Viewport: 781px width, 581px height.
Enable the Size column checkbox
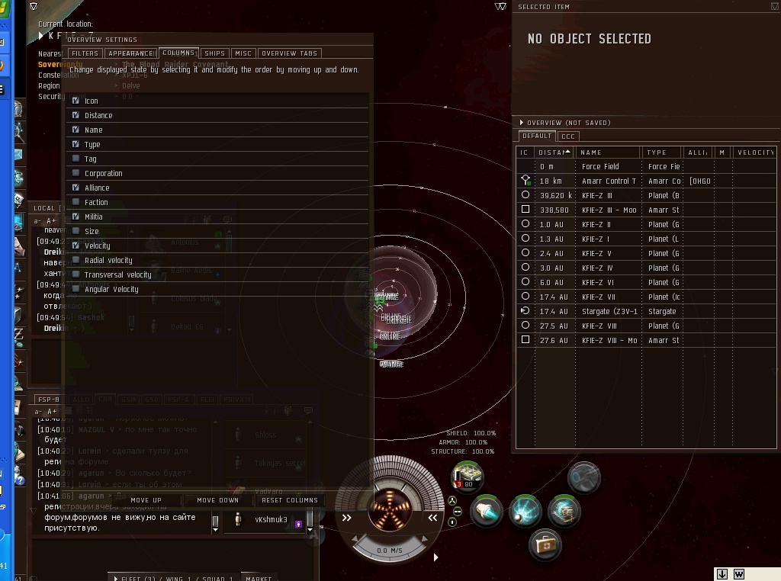coord(76,230)
